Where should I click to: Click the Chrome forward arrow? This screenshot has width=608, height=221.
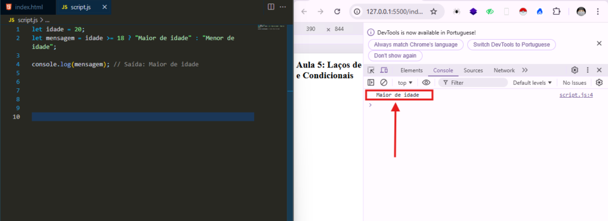point(320,12)
